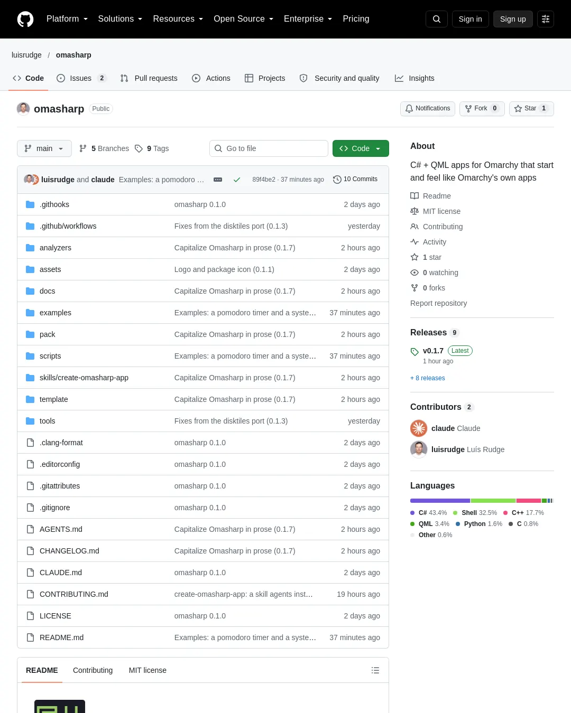571x713 pixels.
Task: Select the Contributing tab in README panel
Action: pyautogui.click(x=93, y=670)
